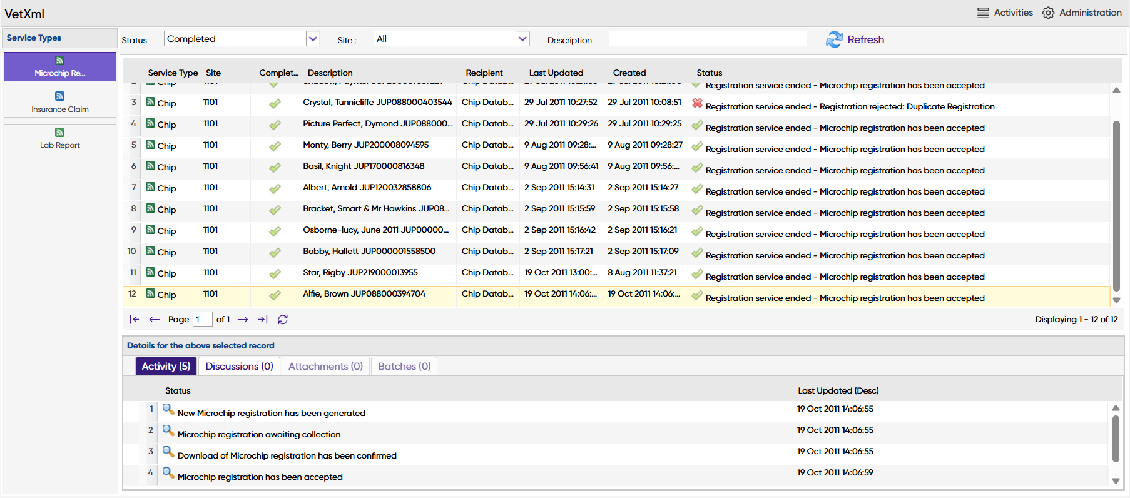Click the main grid vertical scrollbar thumb
Viewport: 1130px width, 498px height.
[1116, 205]
